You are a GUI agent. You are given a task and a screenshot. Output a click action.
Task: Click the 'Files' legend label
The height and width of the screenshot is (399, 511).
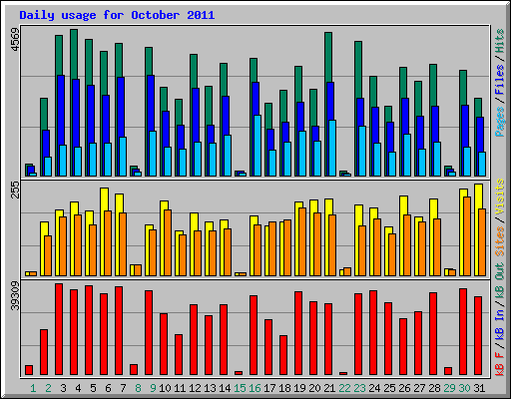tap(500, 80)
